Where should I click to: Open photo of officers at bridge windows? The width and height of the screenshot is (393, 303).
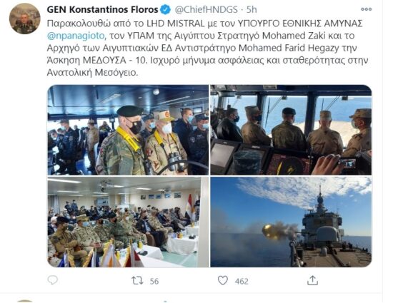(291, 130)
